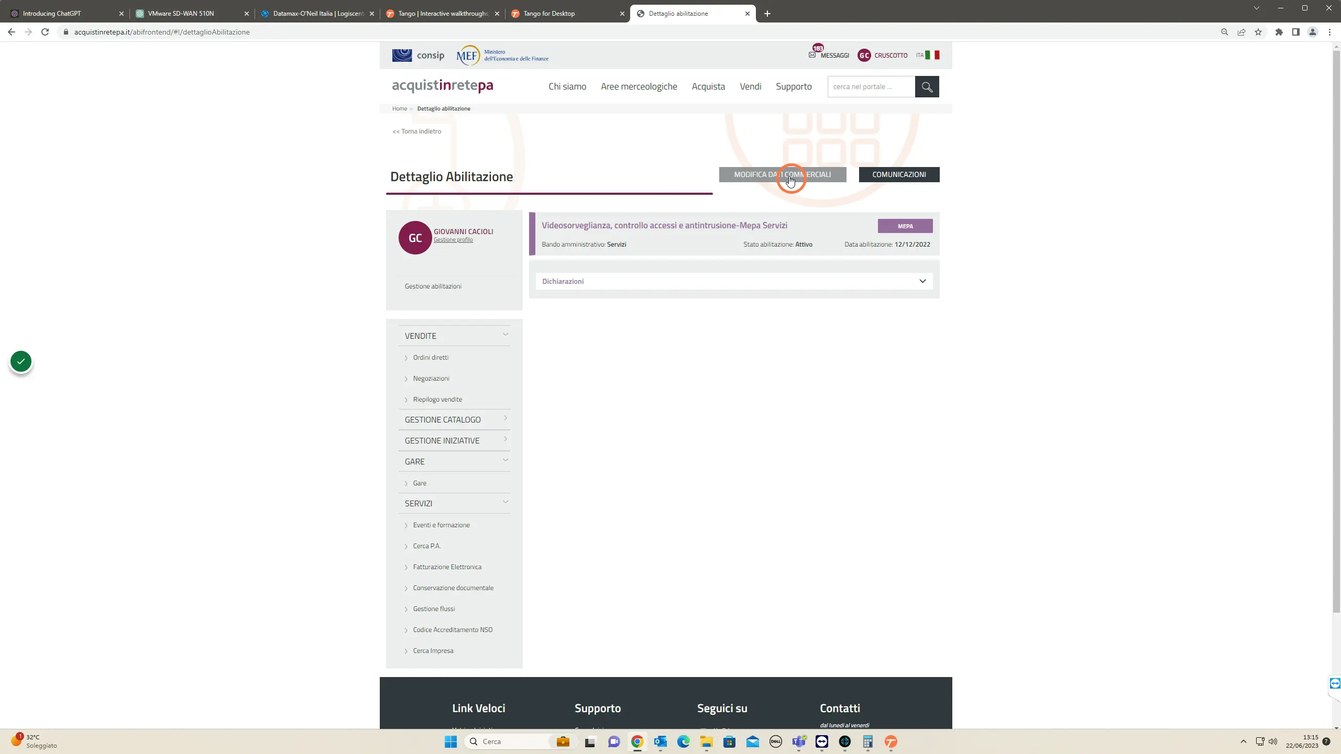1341x754 pixels.
Task: Click the browser address bar URL
Action: (x=162, y=32)
